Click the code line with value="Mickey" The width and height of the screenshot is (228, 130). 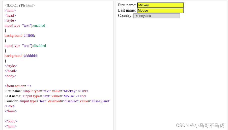tap(46, 91)
